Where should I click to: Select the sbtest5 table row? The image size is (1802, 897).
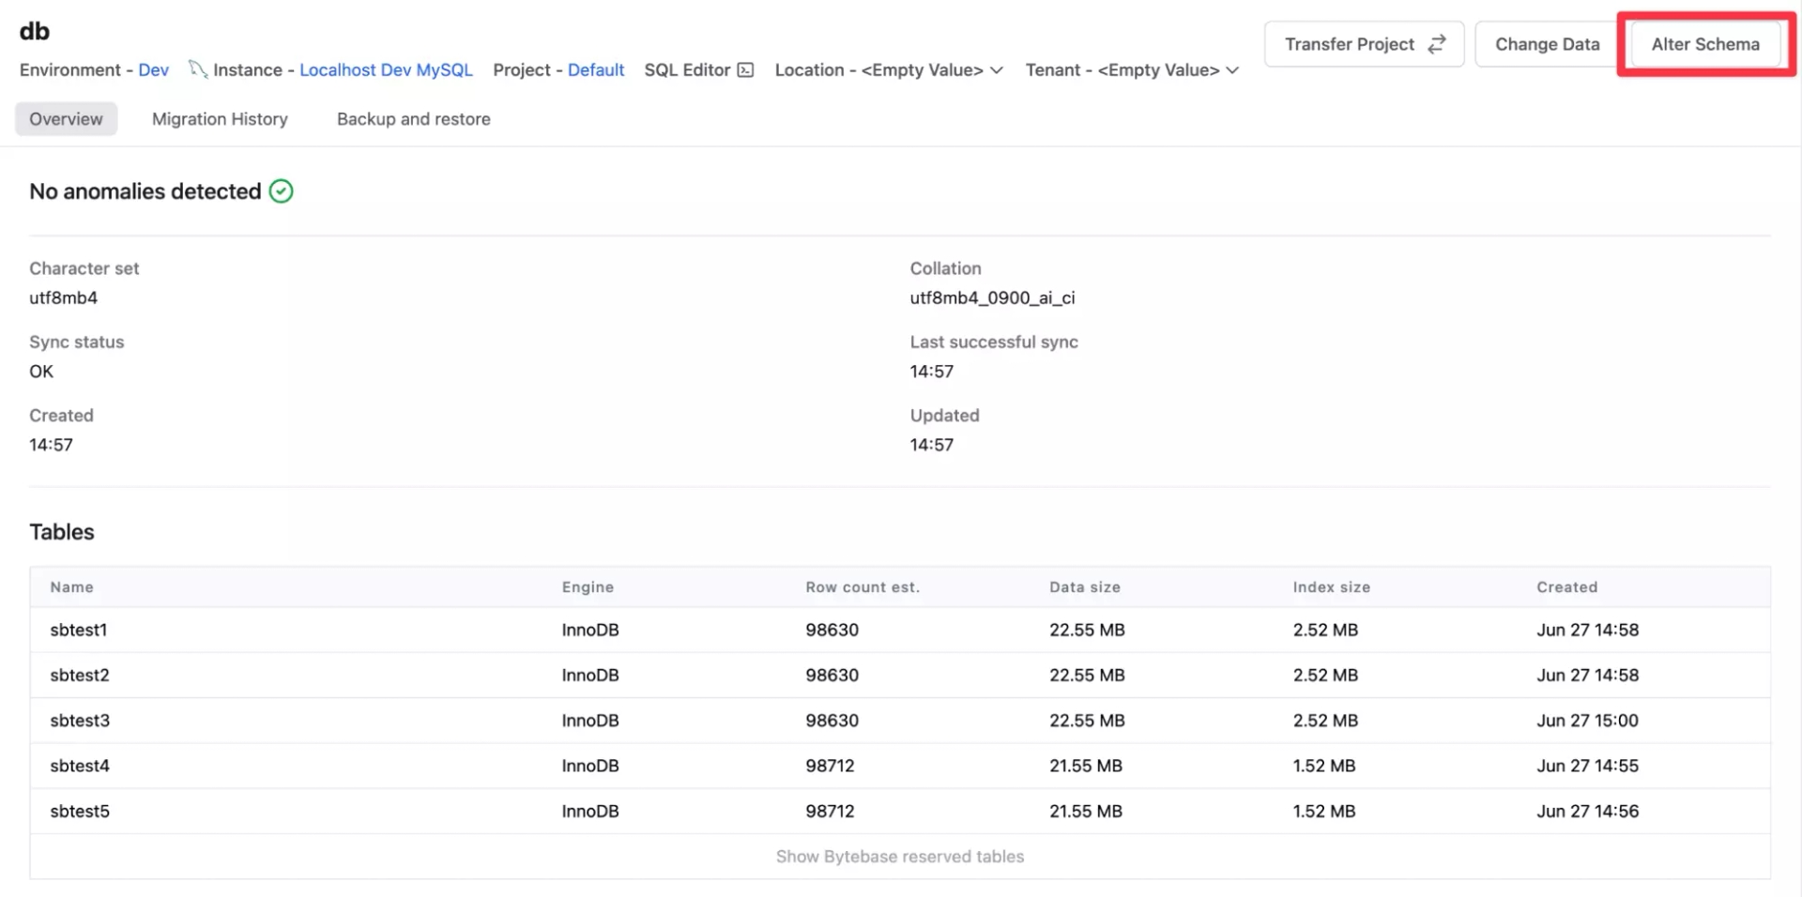[x=900, y=811]
